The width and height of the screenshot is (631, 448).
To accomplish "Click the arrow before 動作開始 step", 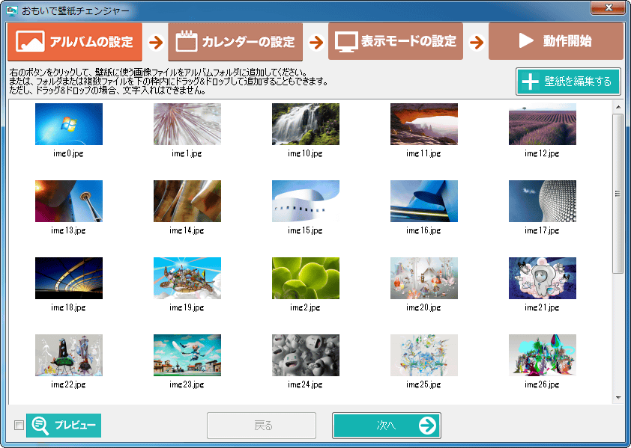I will (477, 42).
